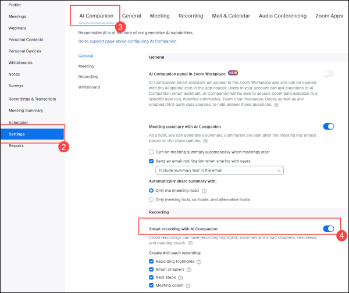Enable AI Companion panel in Zoom Workplace
The image size is (349, 293).
[329, 74]
